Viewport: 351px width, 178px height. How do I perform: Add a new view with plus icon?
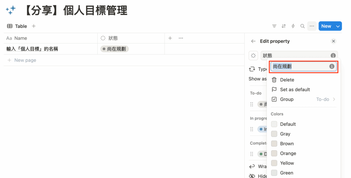34,26
